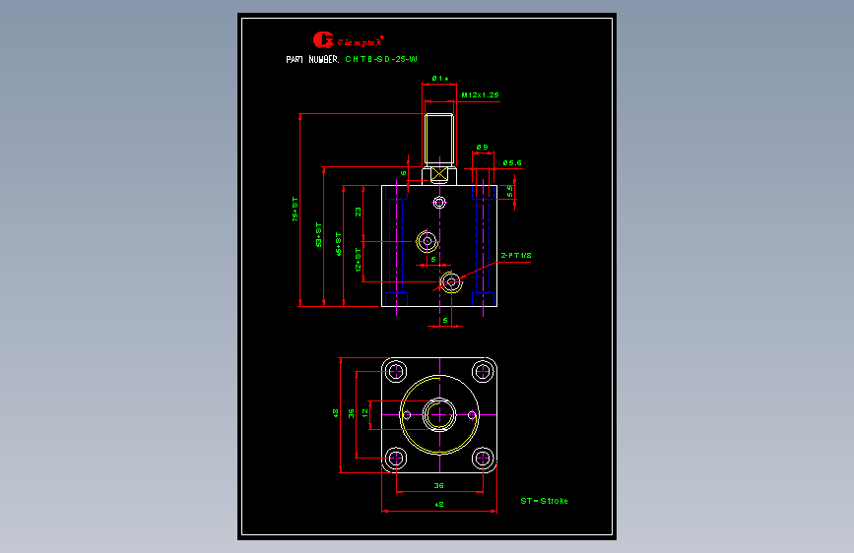Select the "53+ST" height dimension

pos(318,234)
